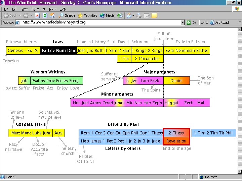
Task: Open the Search pane
Action: [x=67, y=15]
